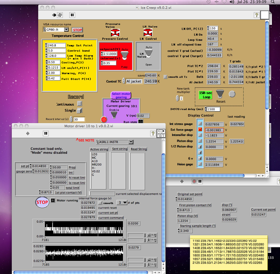Open the VISA resource name GPIB0 dropdown

tap(66, 30)
